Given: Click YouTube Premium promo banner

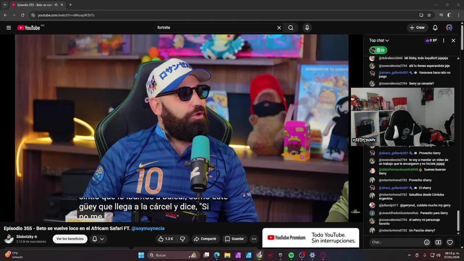Looking at the screenshot, I should 311,238.
